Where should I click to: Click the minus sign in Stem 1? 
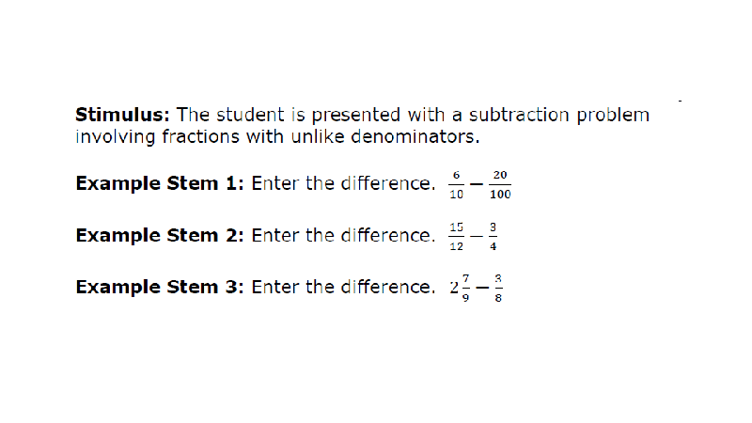[x=477, y=184]
